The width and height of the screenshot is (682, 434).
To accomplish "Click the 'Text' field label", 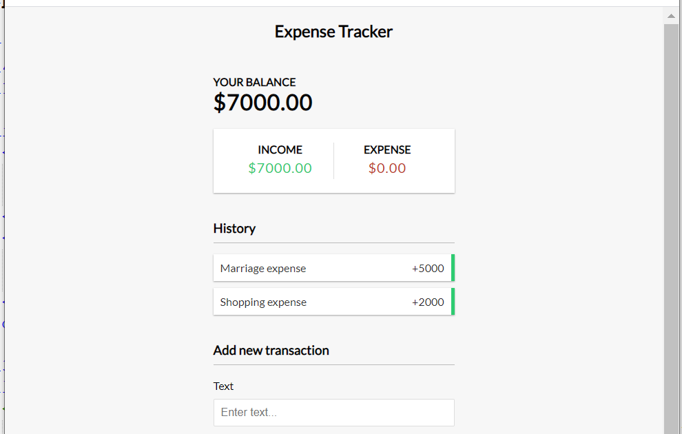I will click(223, 386).
